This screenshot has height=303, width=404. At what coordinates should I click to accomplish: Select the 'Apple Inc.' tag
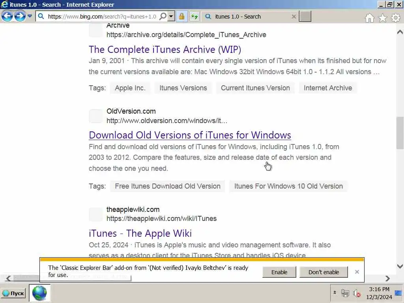coord(130,88)
